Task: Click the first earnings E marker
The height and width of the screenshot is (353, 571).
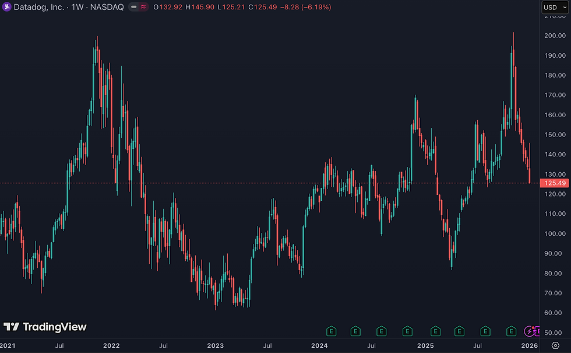Action: tap(331, 331)
